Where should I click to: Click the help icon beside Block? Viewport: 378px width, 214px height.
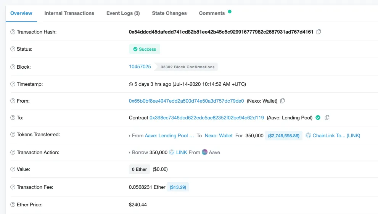point(13,67)
